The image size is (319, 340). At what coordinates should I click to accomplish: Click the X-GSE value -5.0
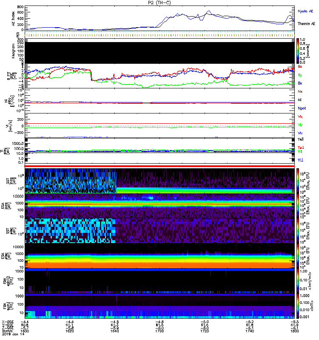[x=205, y=322]
